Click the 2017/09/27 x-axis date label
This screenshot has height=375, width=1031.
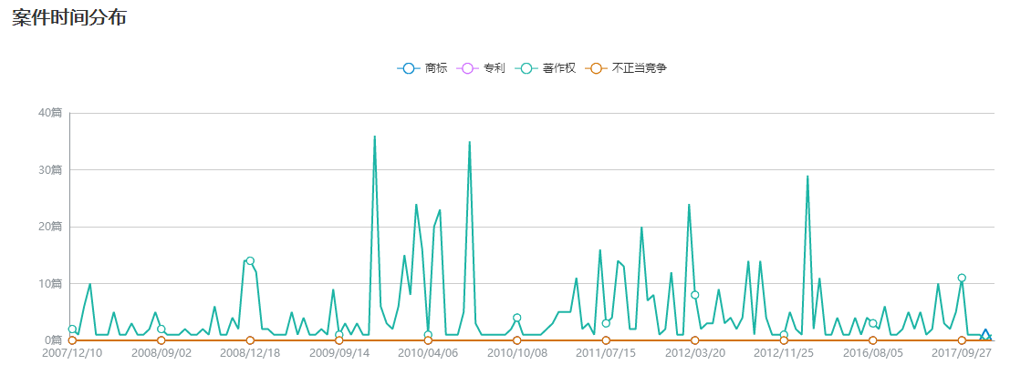tap(962, 353)
